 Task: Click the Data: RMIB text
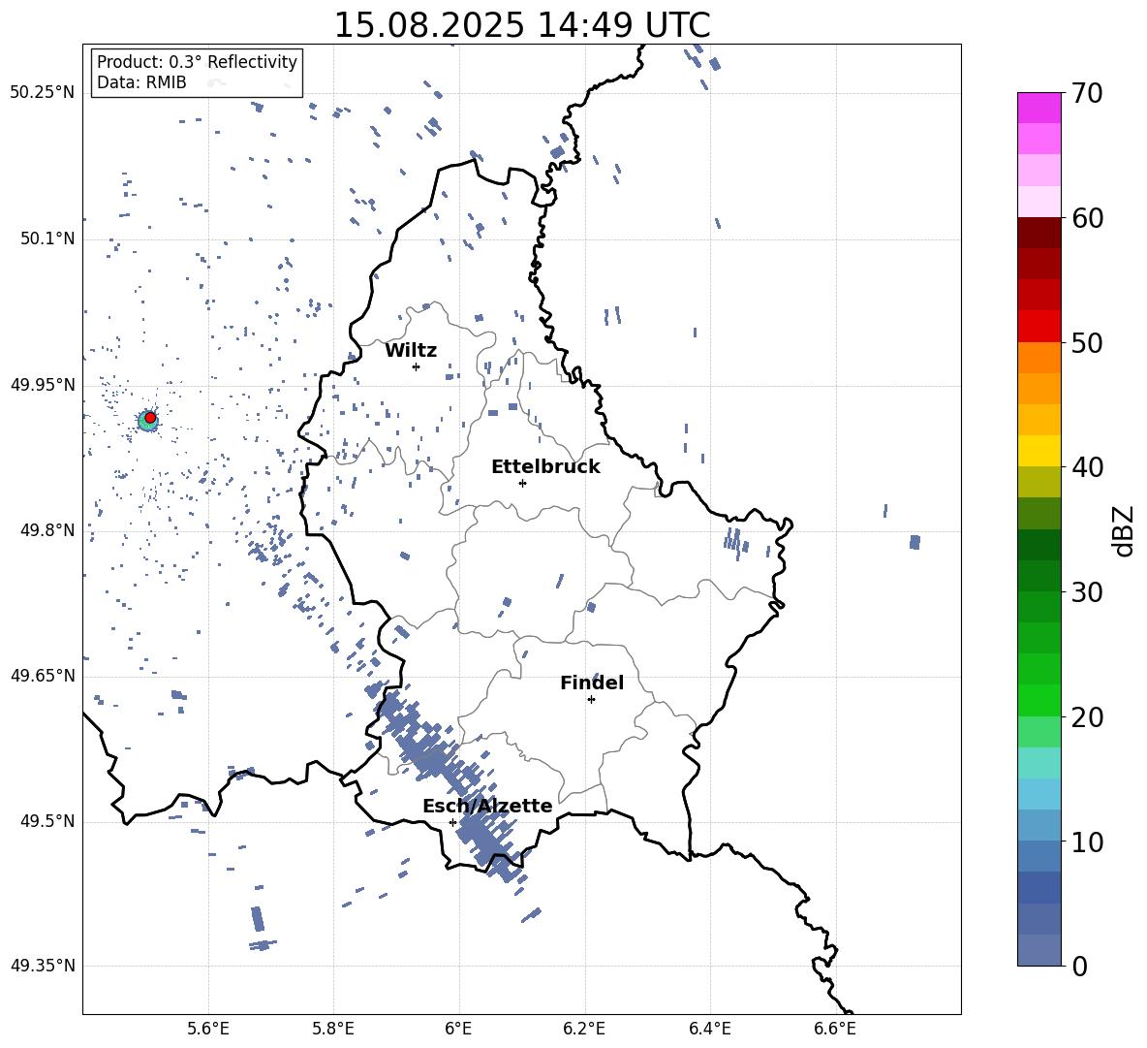[x=141, y=82]
